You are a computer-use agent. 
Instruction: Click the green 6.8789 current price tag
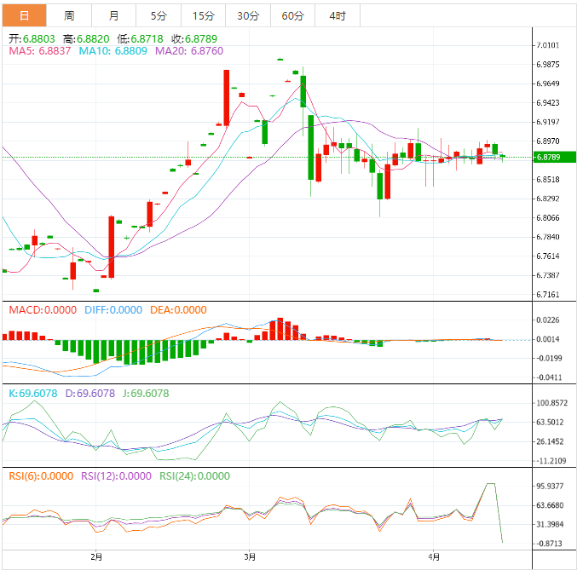[554, 157]
